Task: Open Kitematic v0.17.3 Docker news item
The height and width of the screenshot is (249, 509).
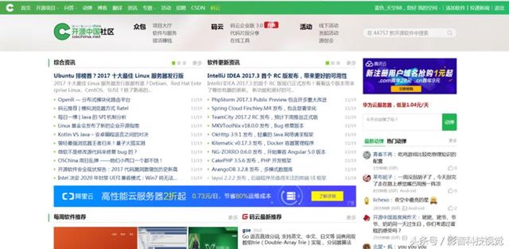Action: click(x=263, y=143)
